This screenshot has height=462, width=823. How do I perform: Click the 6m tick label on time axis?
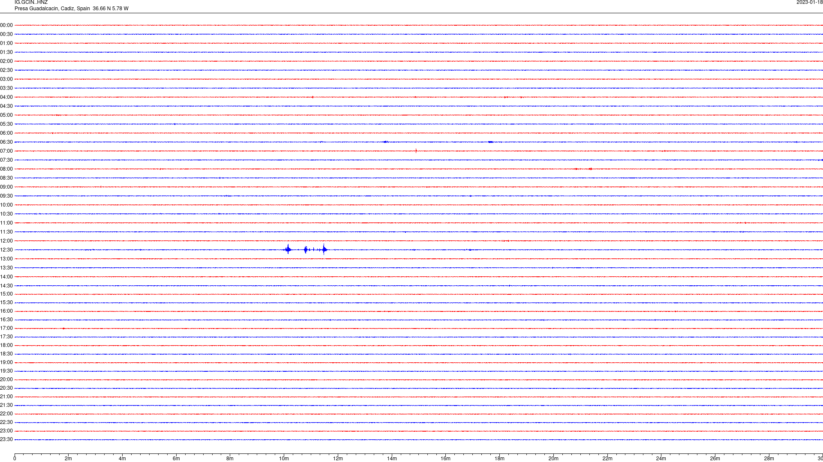tap(176, 459)
